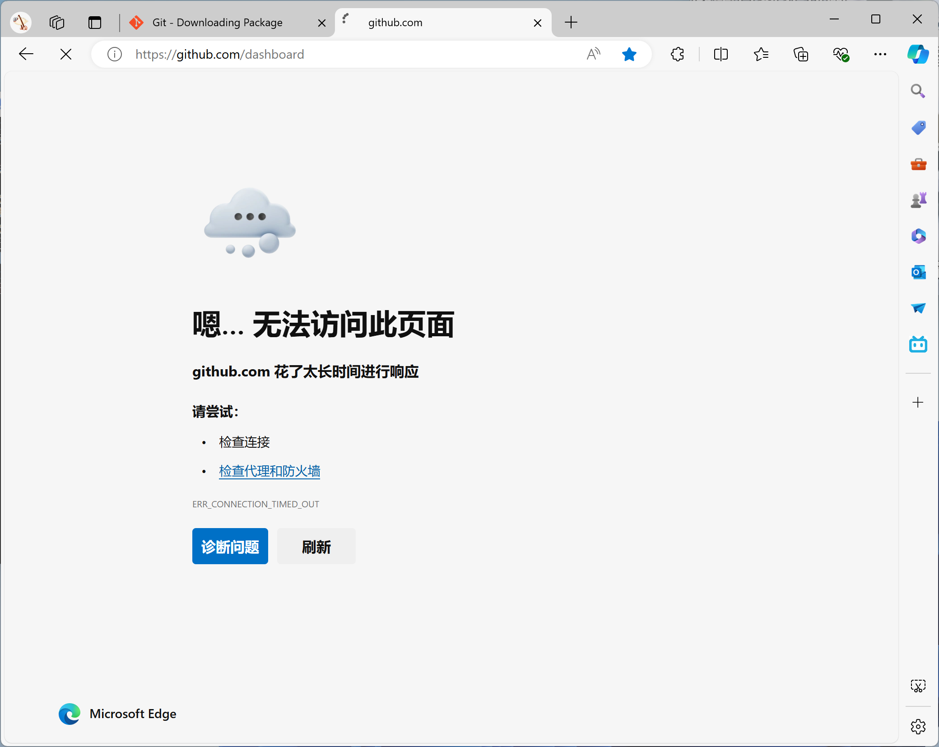939x747 pixels.
Task: Select the github.com tab
Action: (442, 23)
